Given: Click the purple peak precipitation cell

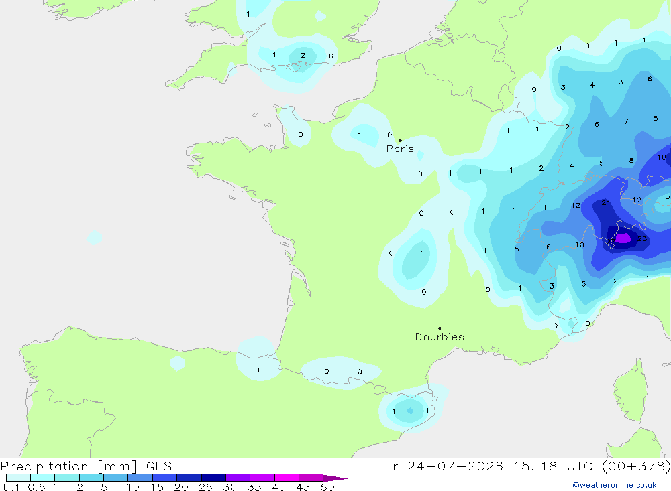Looking at the screenshot, I should pyautogui.click(x=623, y=238).
